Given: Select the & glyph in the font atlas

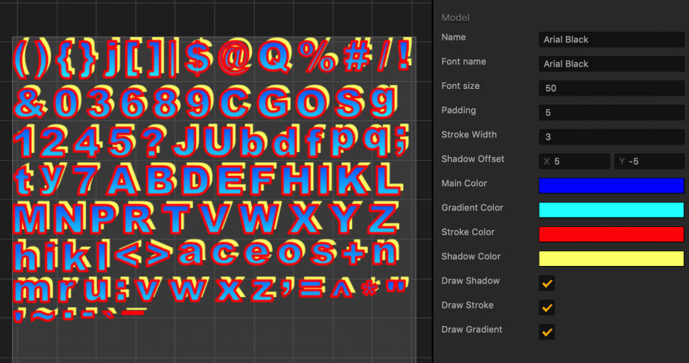Looking at the screenshot, I should tap(29, 102).
